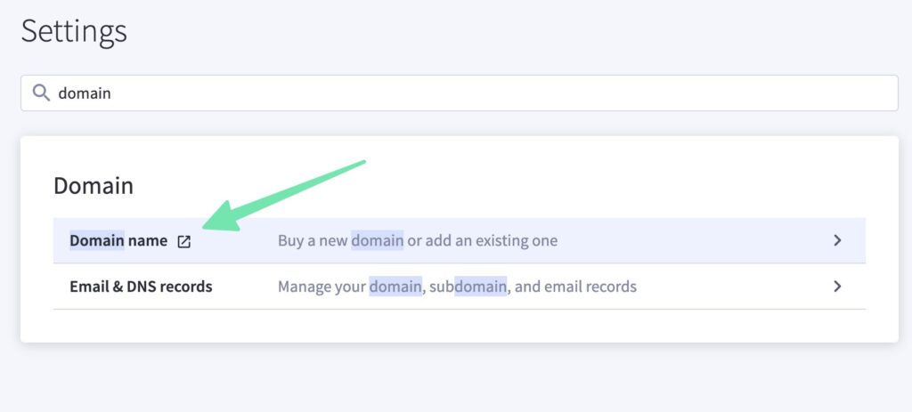
Task: Click the highlighted "Domain" word in the Domain name label
Action: 97,240
